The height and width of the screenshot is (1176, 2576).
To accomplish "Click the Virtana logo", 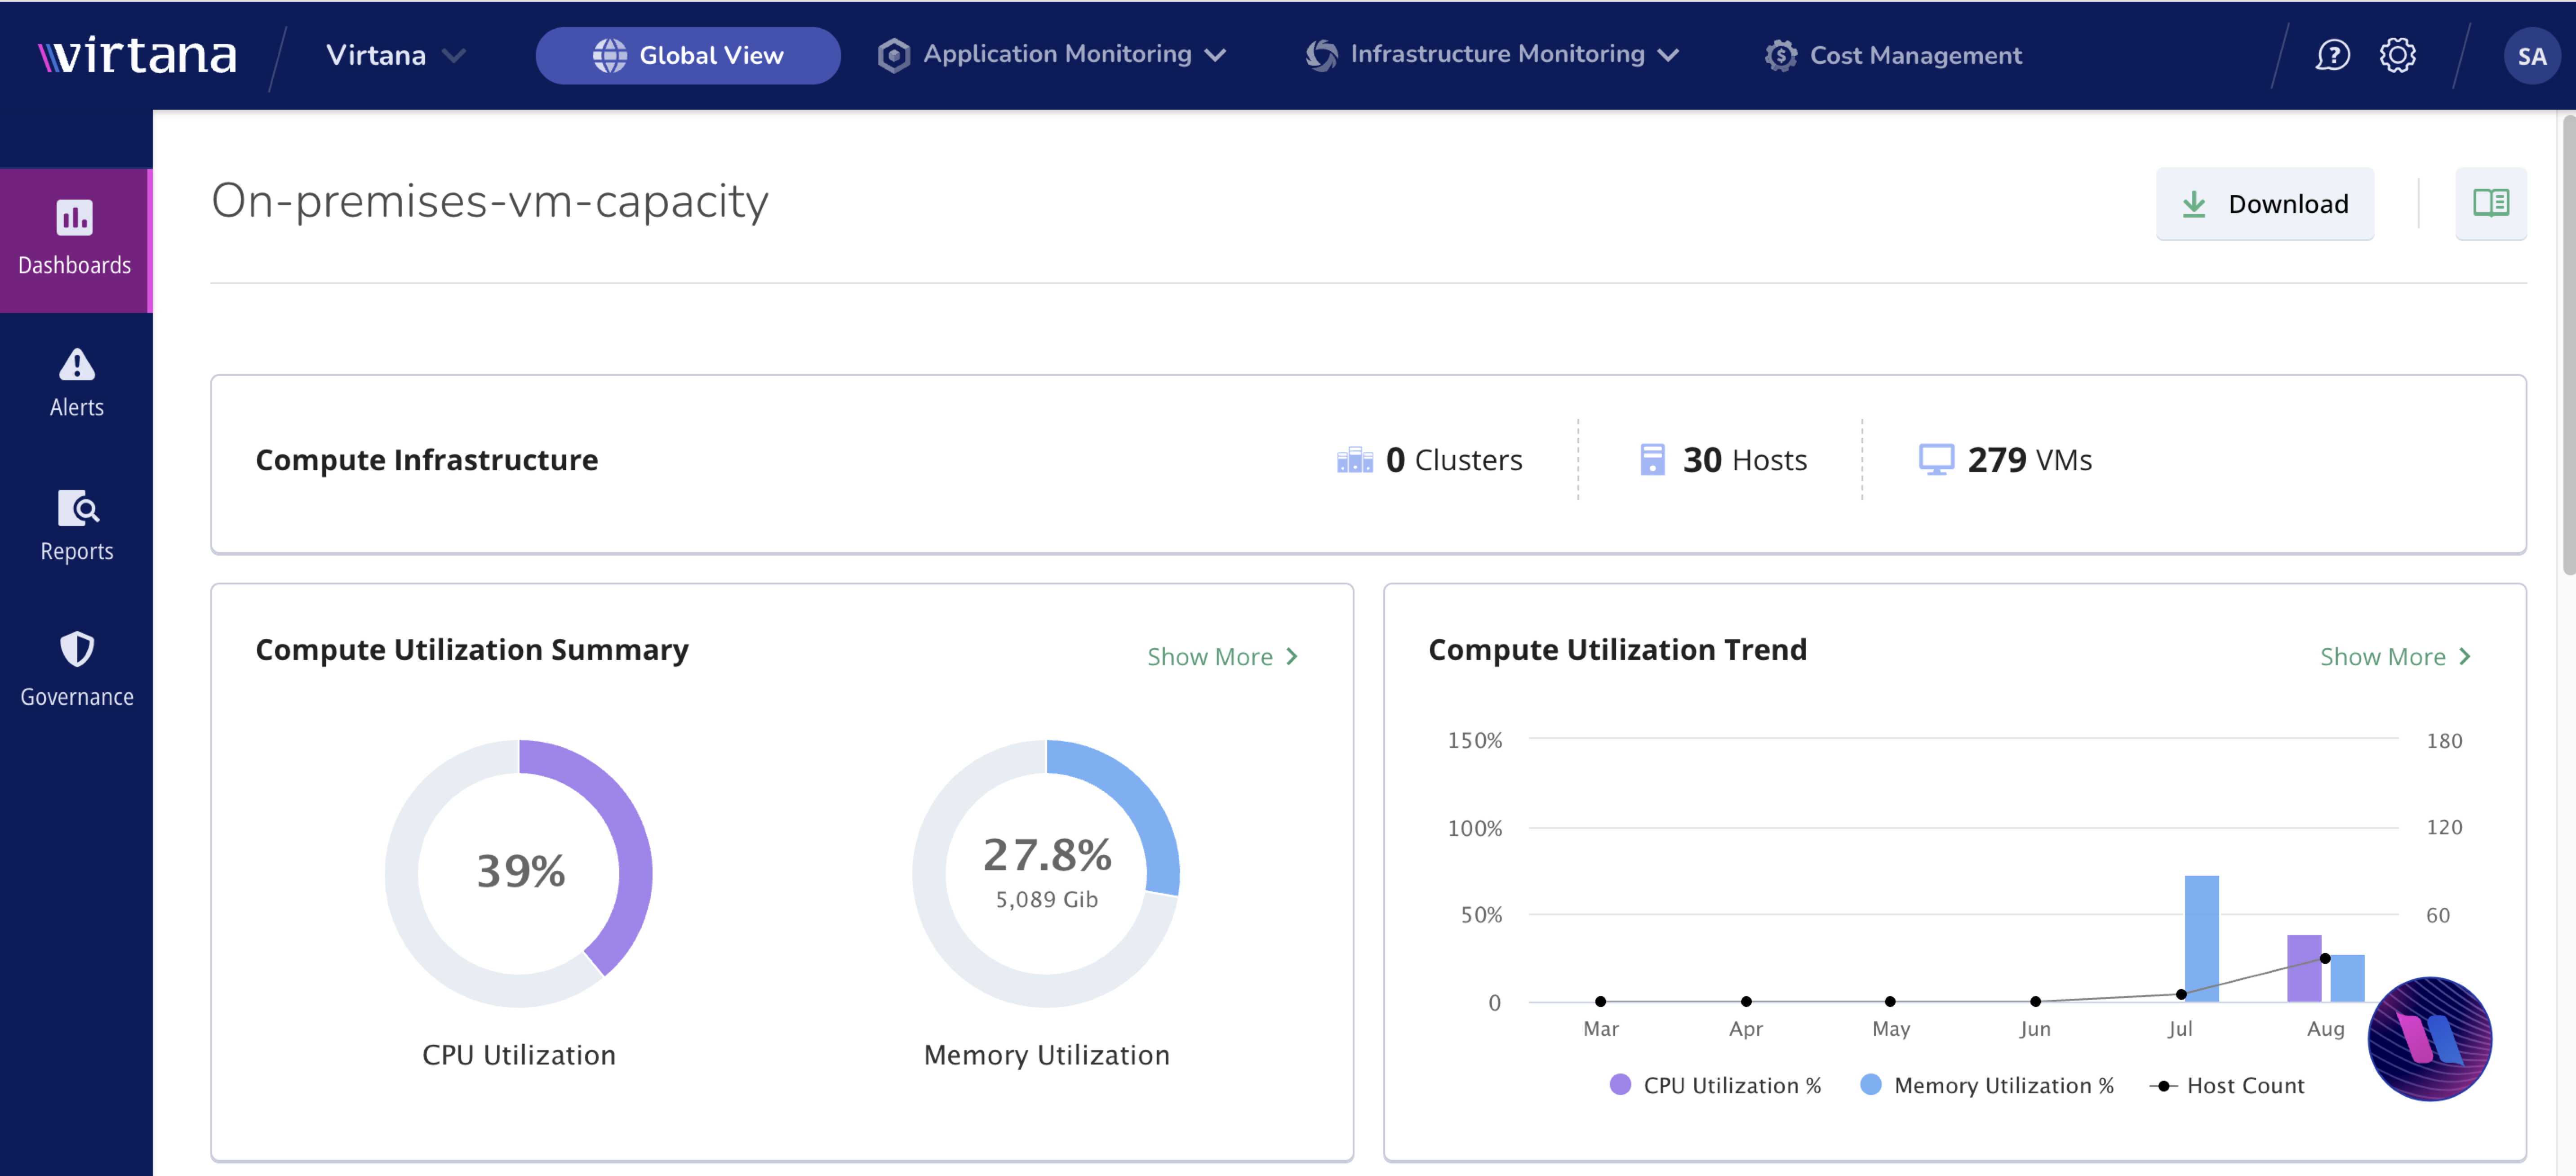I will [137, 55].
